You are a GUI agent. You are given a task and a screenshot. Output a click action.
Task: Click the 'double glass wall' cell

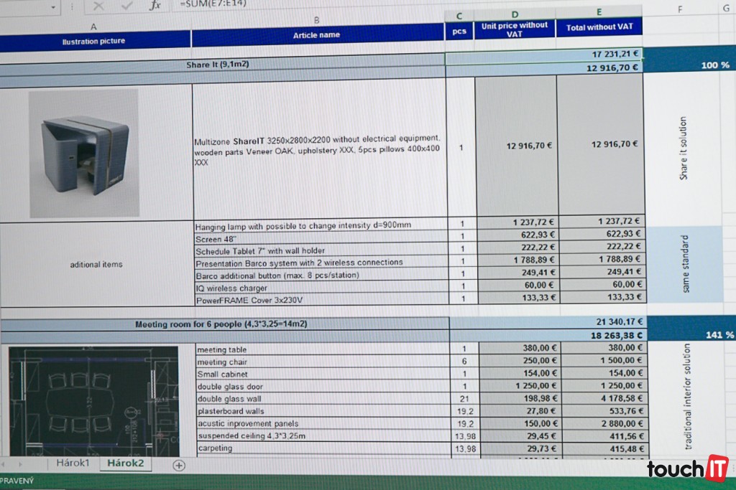(x=323, y=399)
